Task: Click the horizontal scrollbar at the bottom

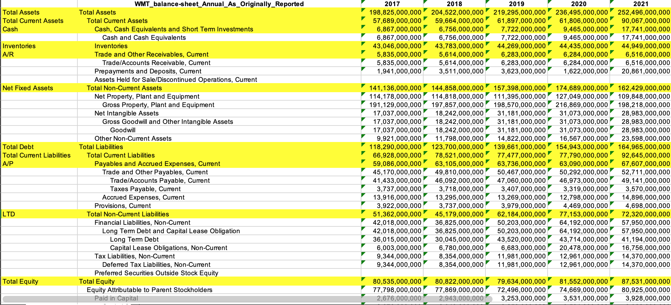Action: (x=247, y=299)
